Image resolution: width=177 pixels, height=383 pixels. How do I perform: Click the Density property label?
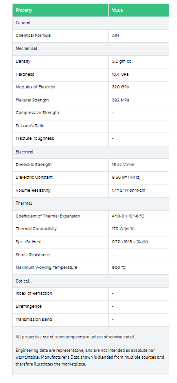tap(23, 61)
